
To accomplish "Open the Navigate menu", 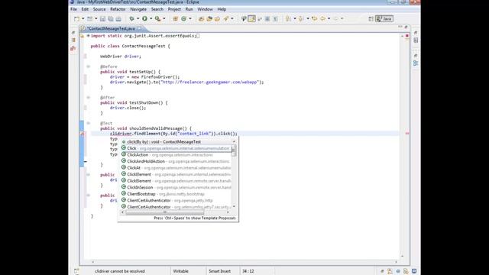I will pyautogui.click(x=138, y=9).
